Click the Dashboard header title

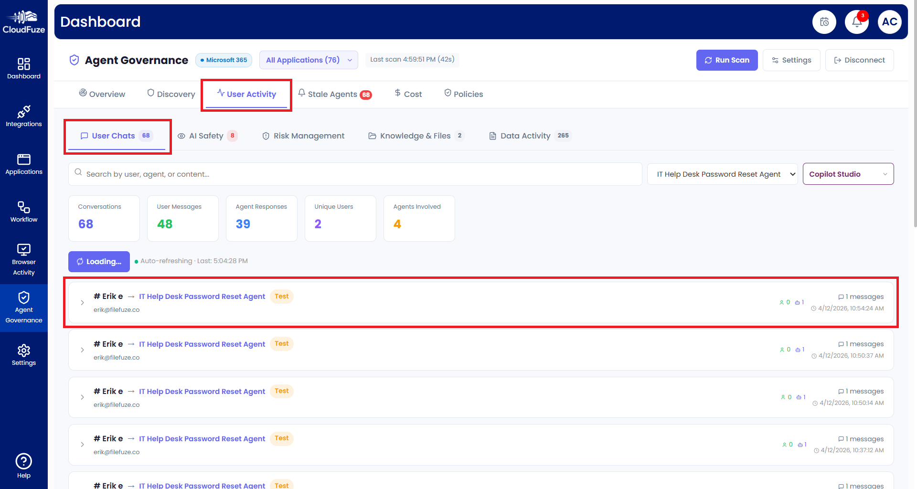100,21
